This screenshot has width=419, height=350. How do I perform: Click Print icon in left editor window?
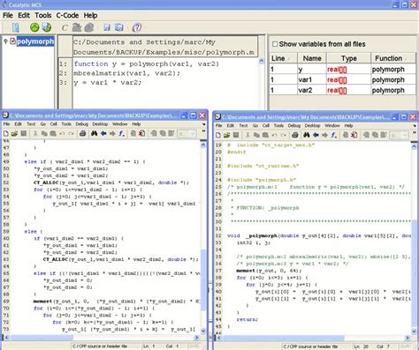(83, 134)
